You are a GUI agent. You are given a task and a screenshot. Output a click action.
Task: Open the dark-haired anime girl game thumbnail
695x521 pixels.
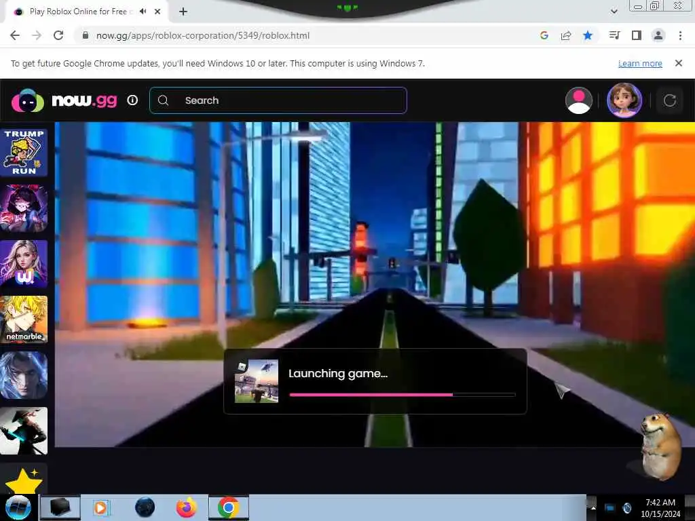pyautogui.click(x=24, y=208)
